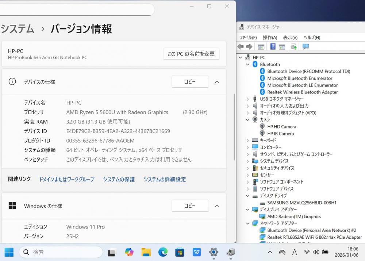Click the taskbar 検索 search box

(x=61, y=252)
